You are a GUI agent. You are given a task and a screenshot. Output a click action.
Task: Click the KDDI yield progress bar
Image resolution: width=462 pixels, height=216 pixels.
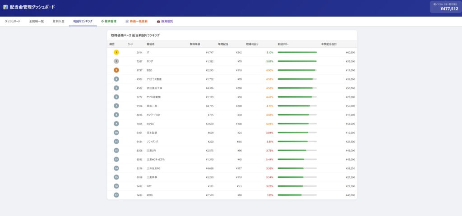[x=297, y=195]
